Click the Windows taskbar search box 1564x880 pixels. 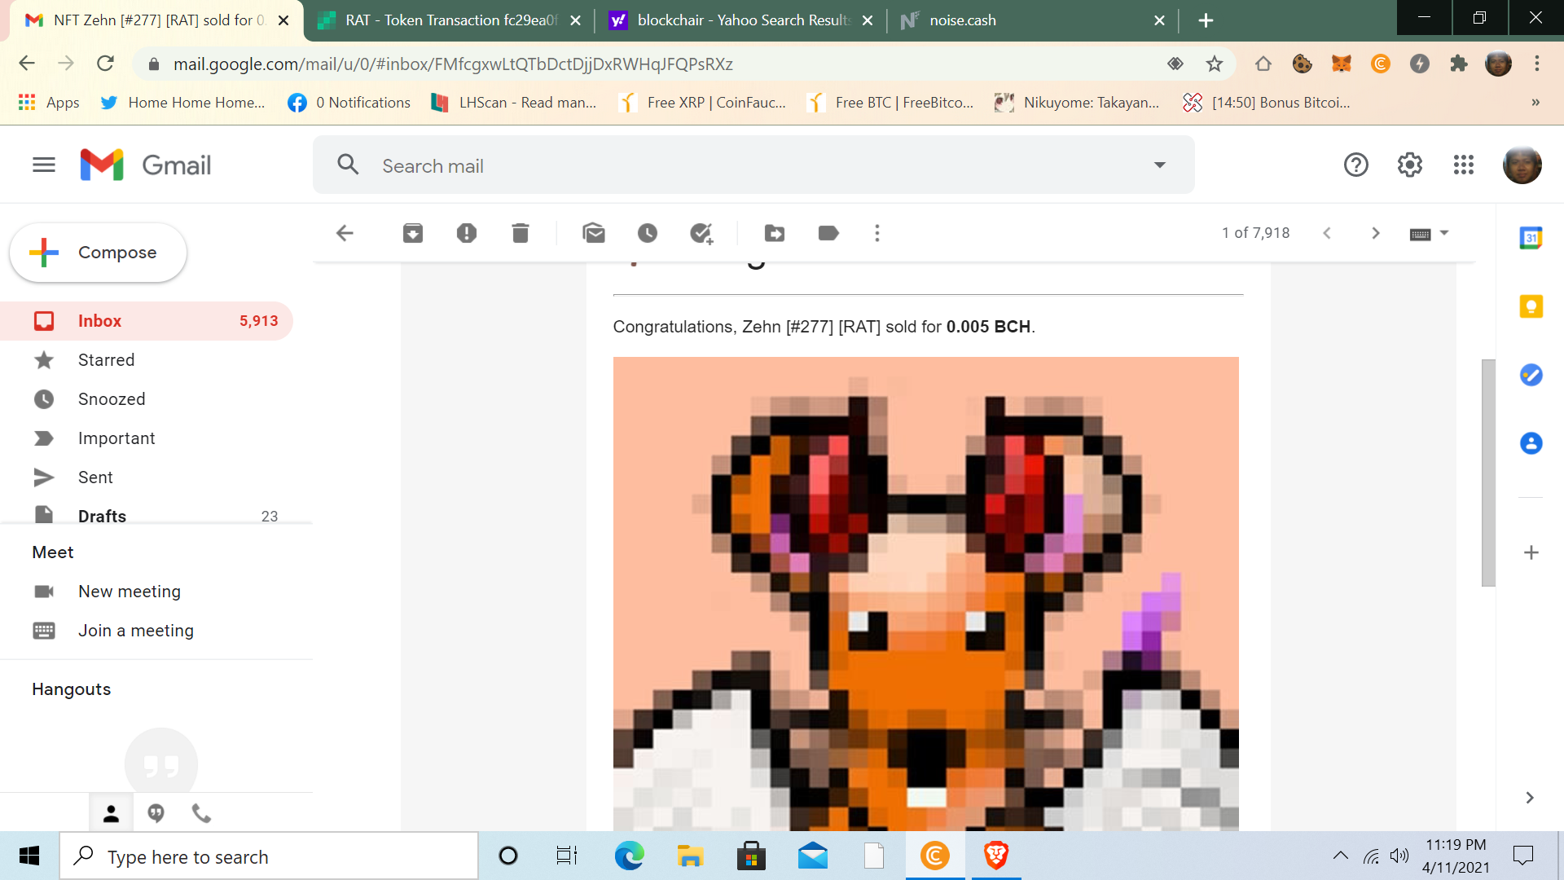tap(269, 856)
